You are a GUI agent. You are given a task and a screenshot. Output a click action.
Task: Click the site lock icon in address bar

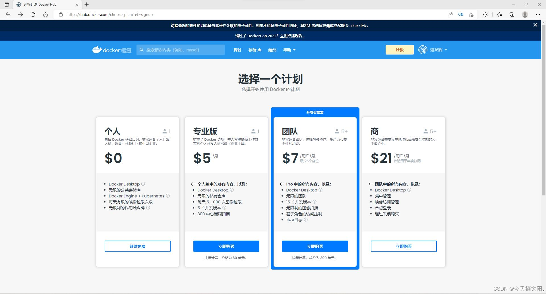coord(61,14)
